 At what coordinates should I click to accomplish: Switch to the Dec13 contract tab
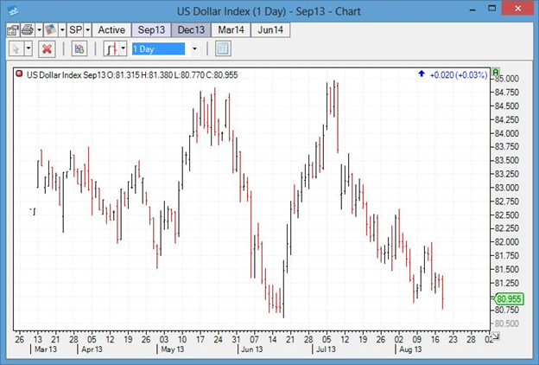(x=191, y=29)
